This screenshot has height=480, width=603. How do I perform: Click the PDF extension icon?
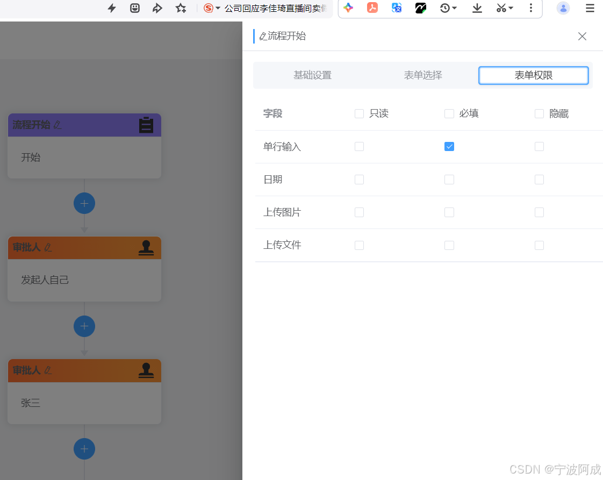(x=372, y=8)
